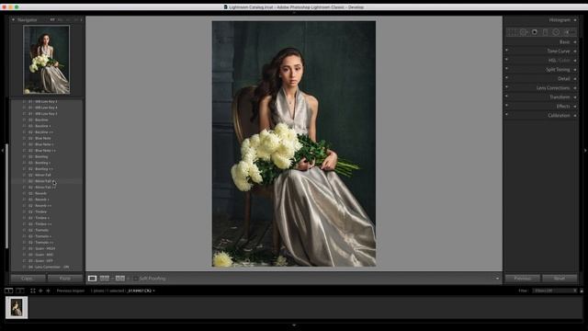Screen dimensions: 588x331
Task: Toggle the Lens Corrections panel switch
Action: click(506, 87)
